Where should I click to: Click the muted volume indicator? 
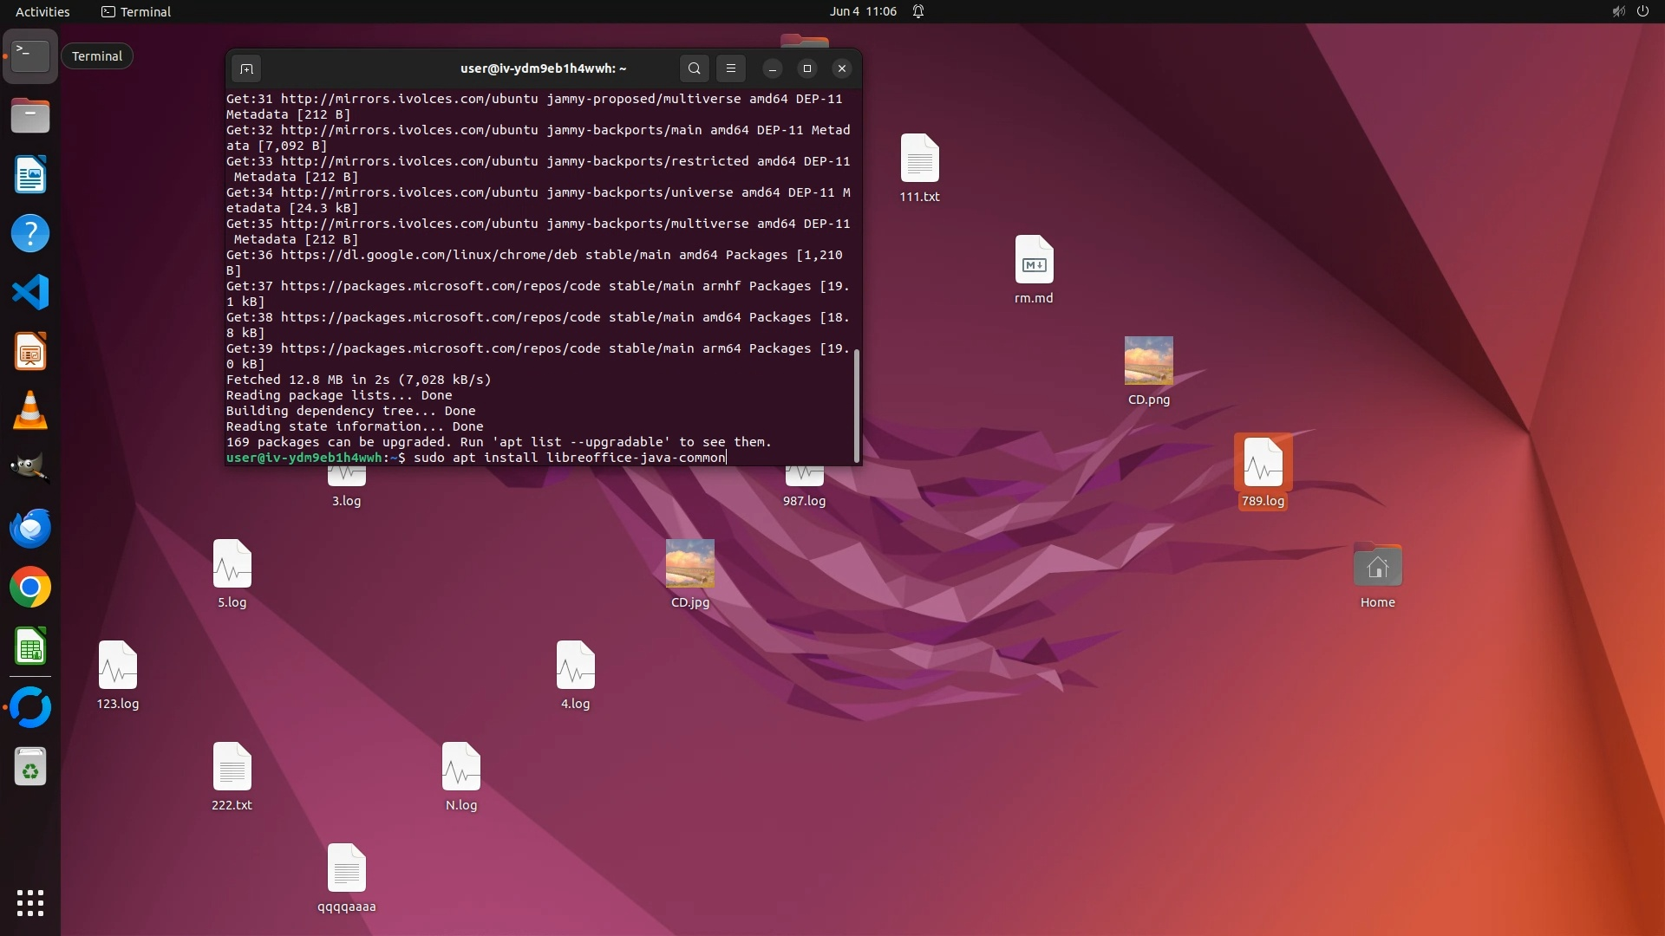point(1618,11)
